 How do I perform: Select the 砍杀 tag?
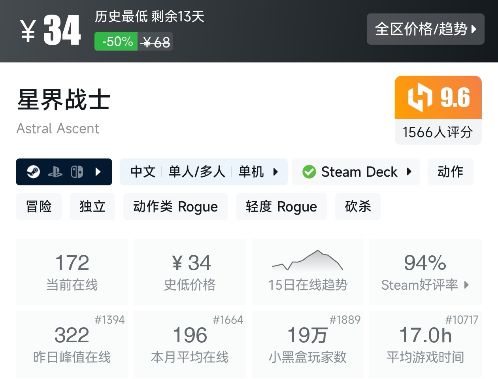(x=358, y=207)
